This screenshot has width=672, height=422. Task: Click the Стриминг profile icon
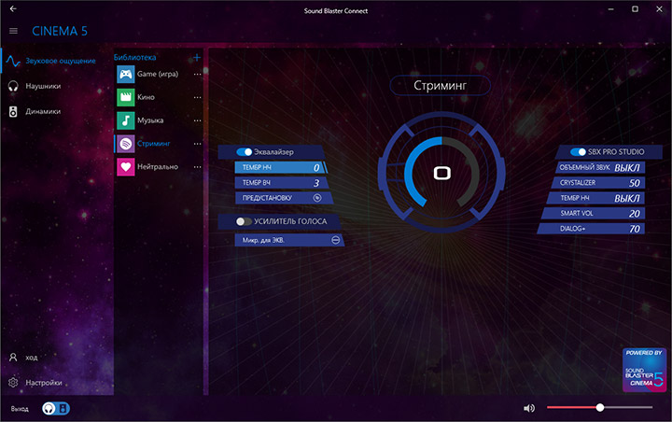(126, 144)
